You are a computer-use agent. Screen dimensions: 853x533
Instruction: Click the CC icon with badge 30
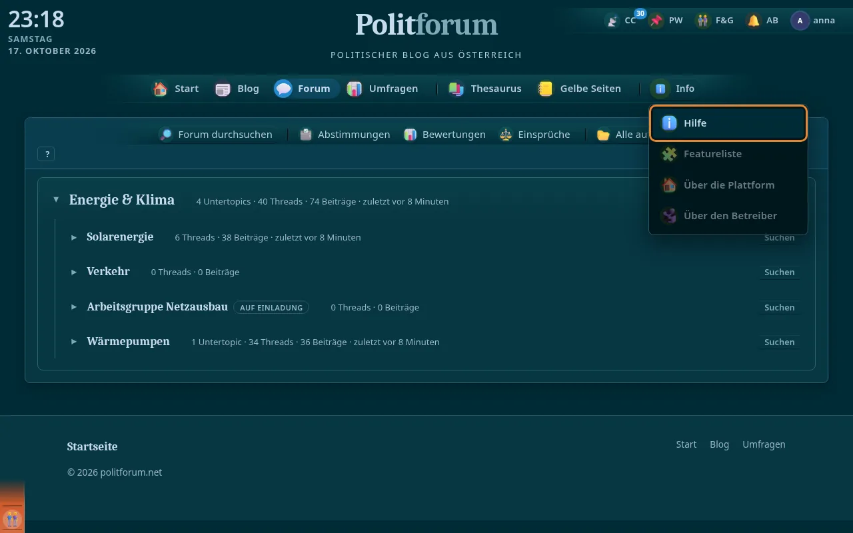coord(612,21)
